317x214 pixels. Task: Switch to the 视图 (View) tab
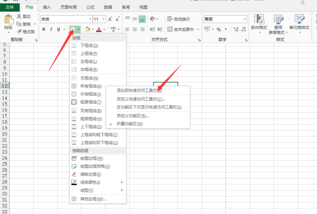click(143, 7)
